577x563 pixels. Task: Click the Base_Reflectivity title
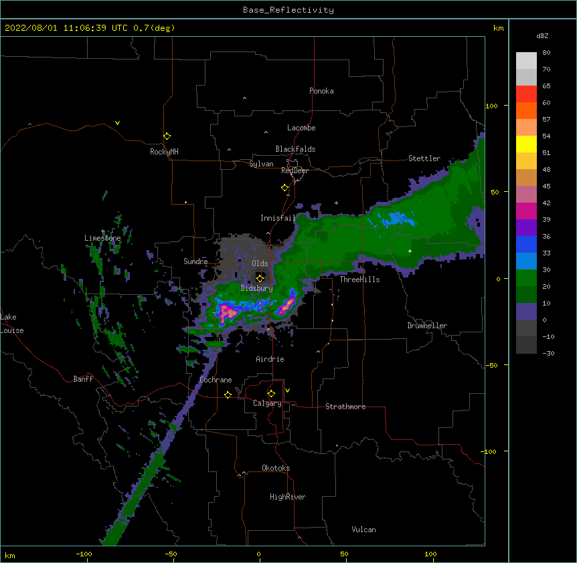pos(288,10)
